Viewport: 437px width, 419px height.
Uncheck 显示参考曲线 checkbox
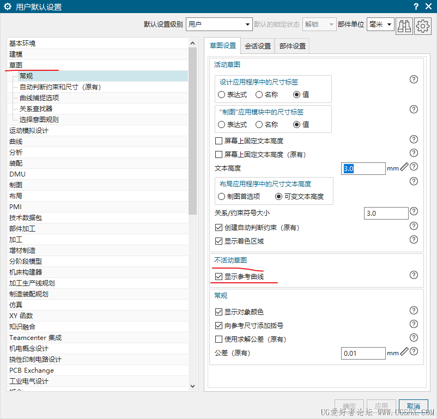[x=219, y=277]
